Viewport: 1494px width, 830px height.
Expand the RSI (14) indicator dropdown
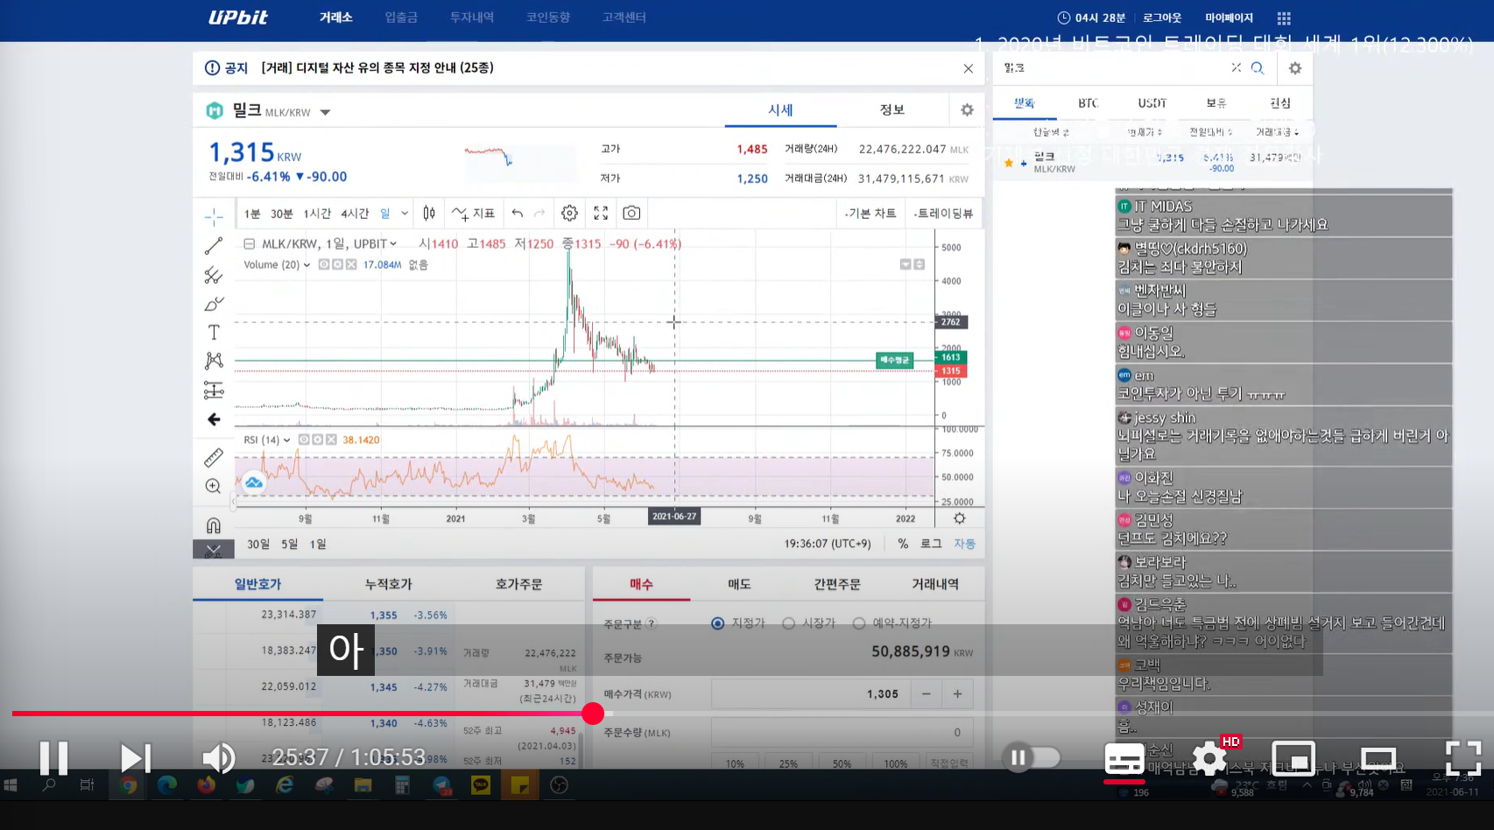tap(287, 440)
